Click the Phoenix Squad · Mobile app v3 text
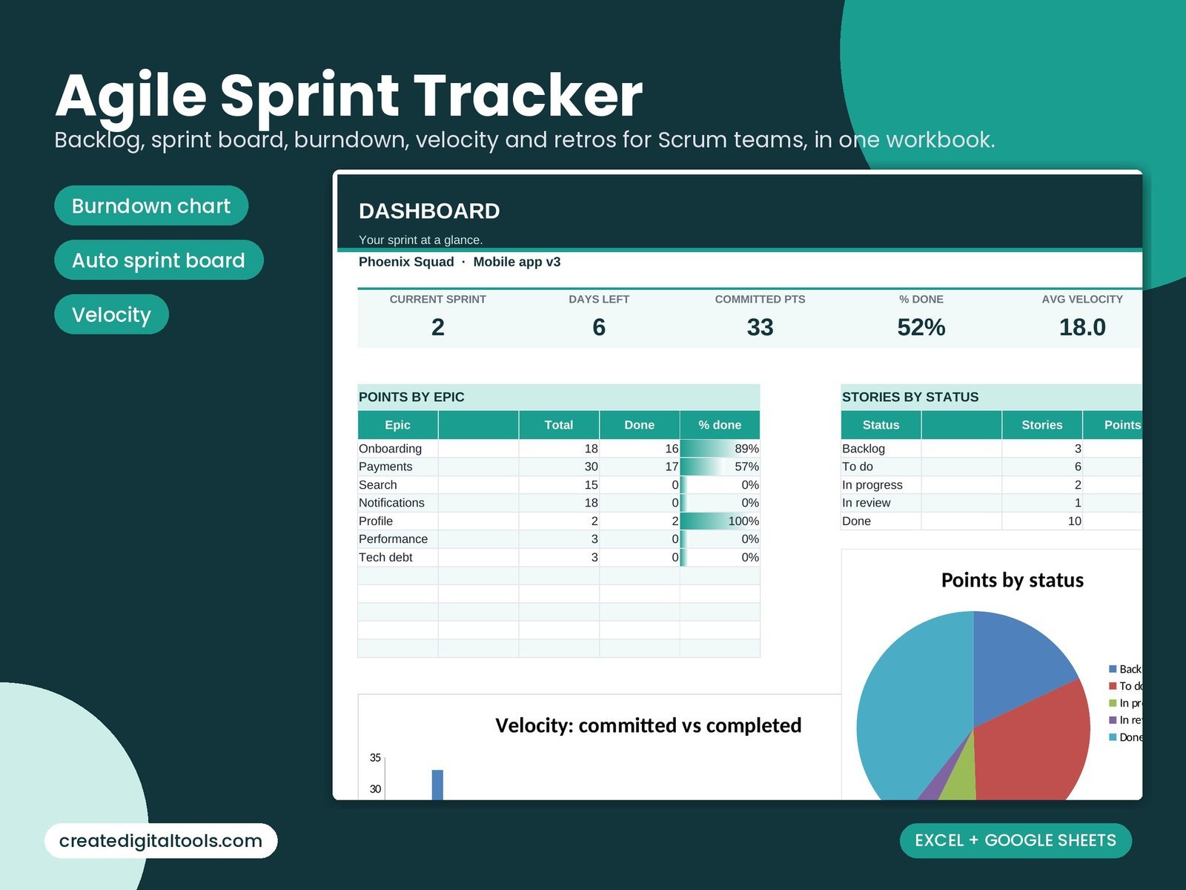This screenshot has width=1186, height=890. 460,262
